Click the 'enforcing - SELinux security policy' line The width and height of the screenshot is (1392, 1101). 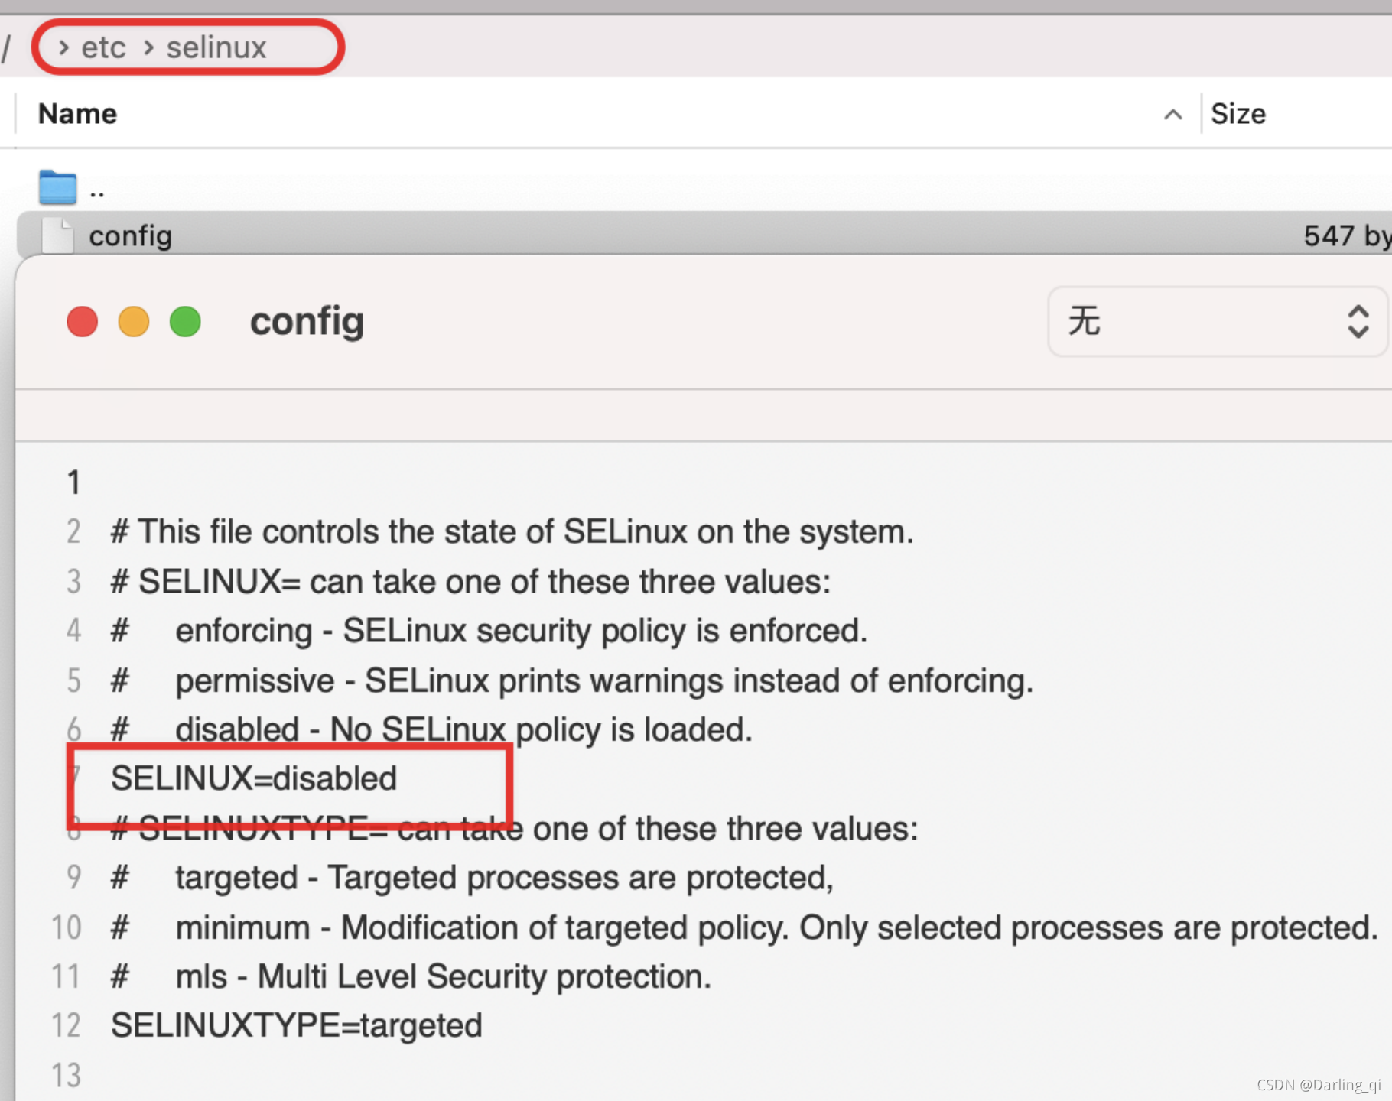(489, 631)
